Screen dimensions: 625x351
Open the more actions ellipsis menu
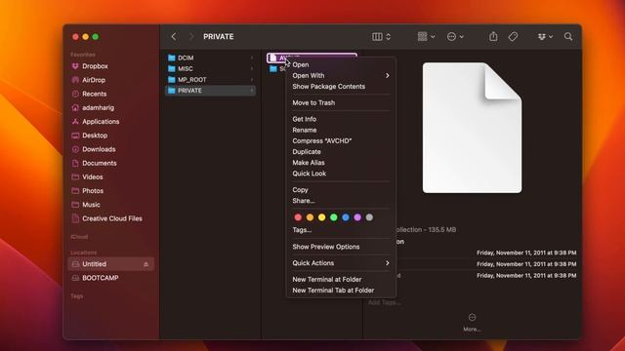point(455,37)
